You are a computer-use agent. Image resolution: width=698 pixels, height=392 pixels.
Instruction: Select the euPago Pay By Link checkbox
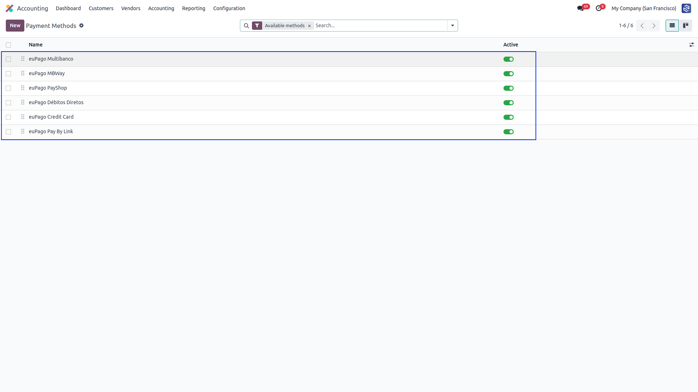tap(8, 132)
